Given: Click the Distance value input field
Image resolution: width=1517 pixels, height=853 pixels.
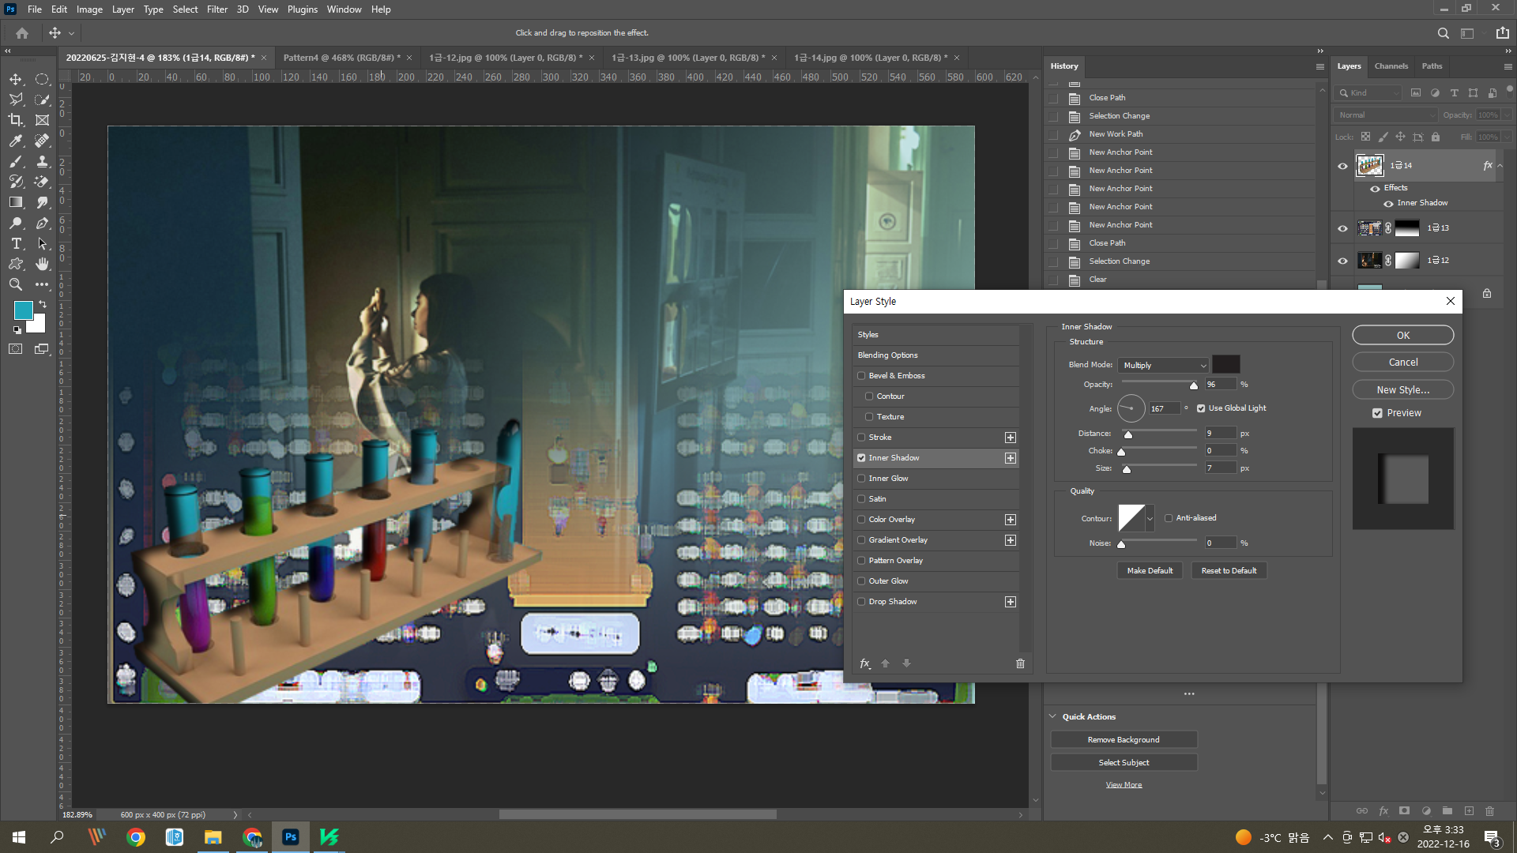Looking at the screenshot, I should [x=1219, y=433].
